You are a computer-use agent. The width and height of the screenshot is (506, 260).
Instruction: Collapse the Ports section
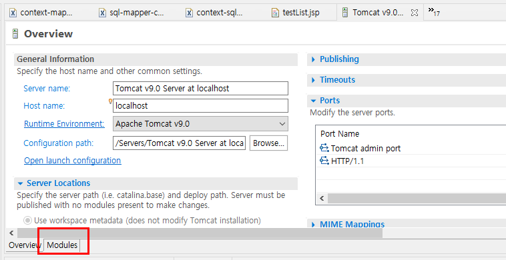(x=313, y=101)
